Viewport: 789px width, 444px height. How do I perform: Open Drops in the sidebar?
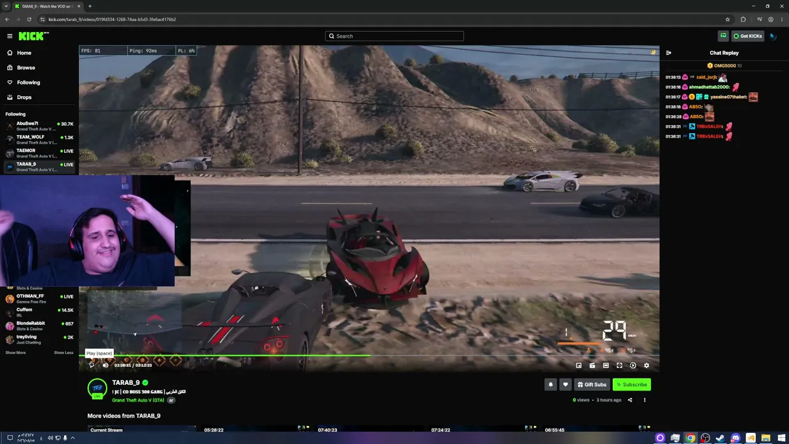[24, 97]
